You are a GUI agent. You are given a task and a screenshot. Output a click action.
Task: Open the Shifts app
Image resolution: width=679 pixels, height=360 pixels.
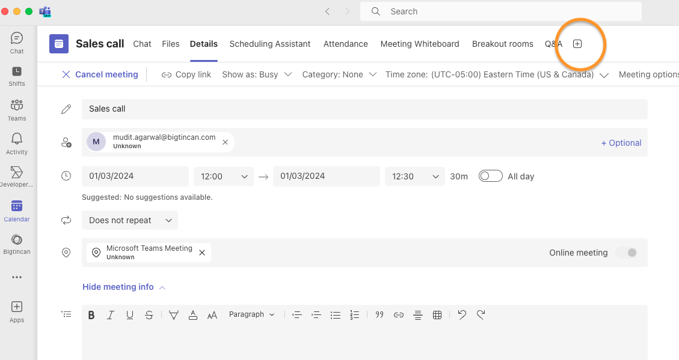[17, 76]
